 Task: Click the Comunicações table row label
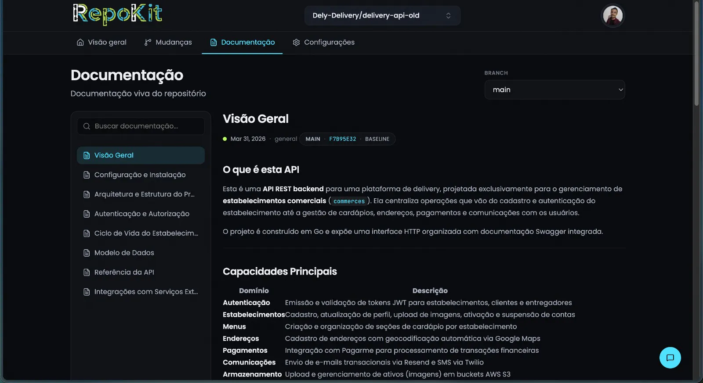tap(249, 362)
